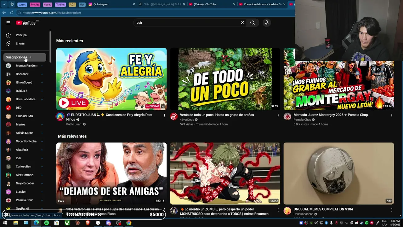This screenshot has height=227, width=403.
Task: Open the Memes Random channel
Action: tap(25, 66)
